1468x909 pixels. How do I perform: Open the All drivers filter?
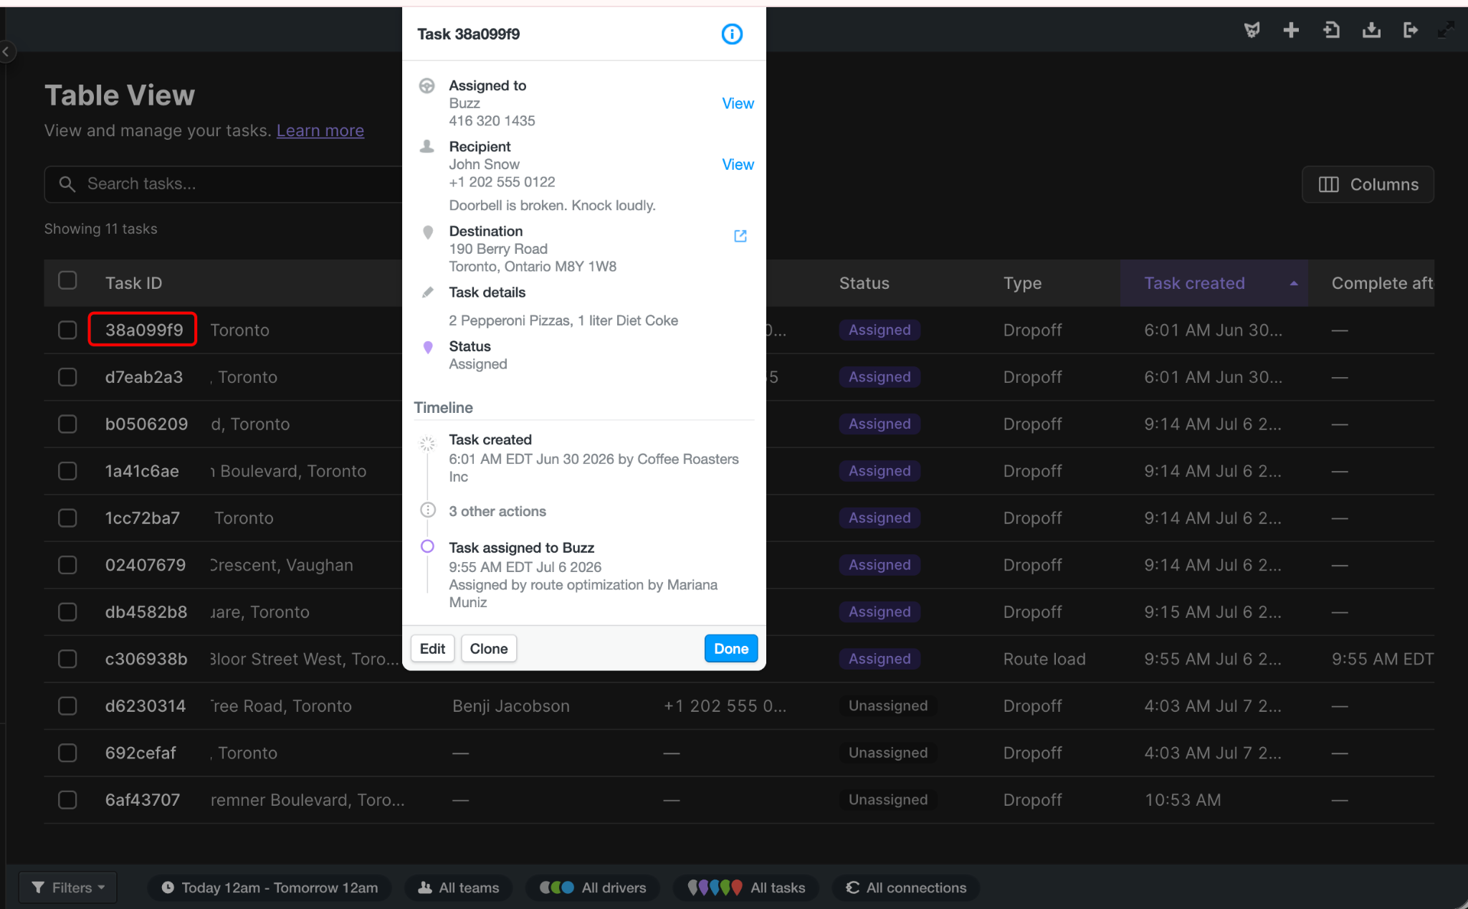coord(593,887)
